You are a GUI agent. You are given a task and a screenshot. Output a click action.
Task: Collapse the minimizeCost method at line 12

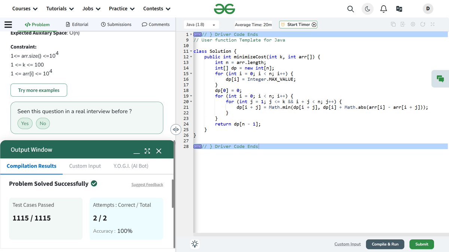(191, 57)
